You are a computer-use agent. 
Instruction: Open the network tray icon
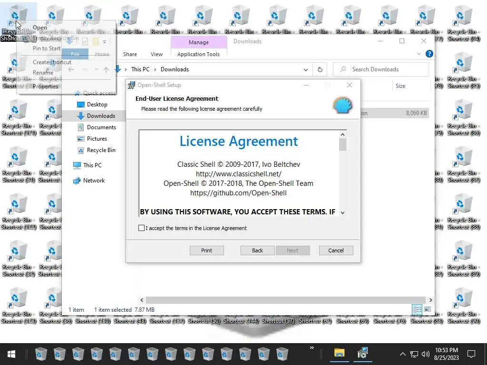(414, 354)
